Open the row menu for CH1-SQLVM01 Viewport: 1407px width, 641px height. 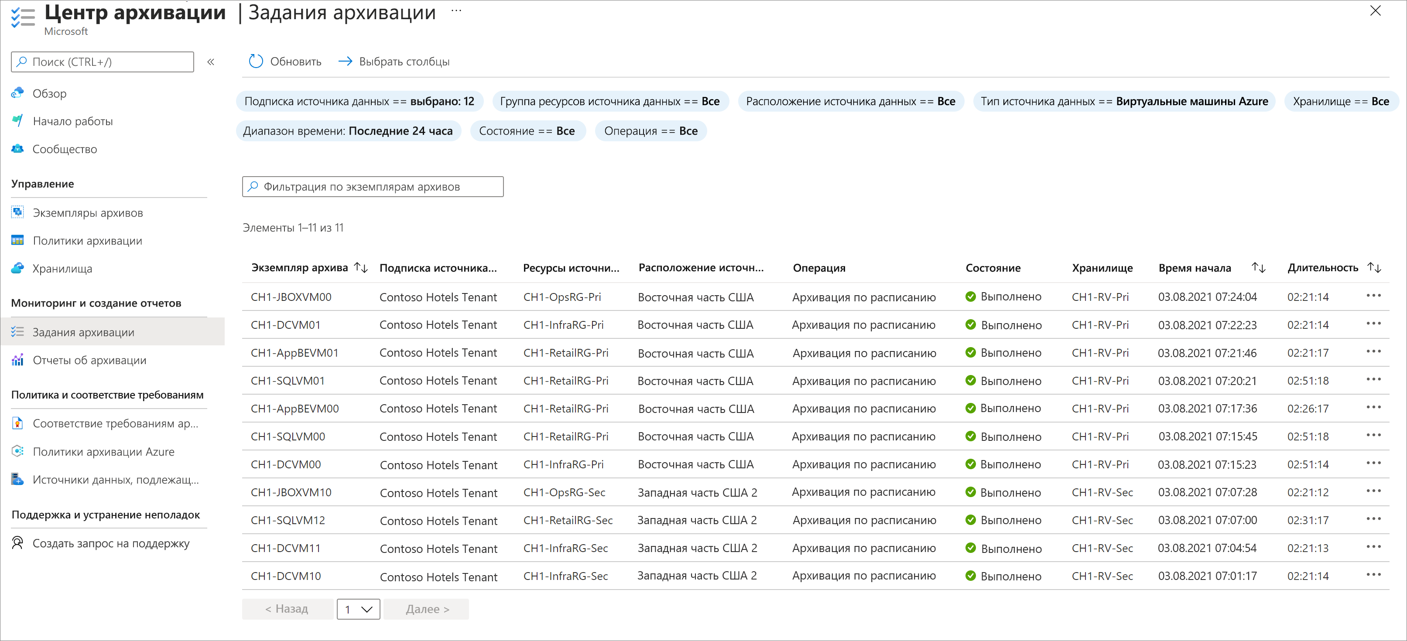[x=1374, y=379]
